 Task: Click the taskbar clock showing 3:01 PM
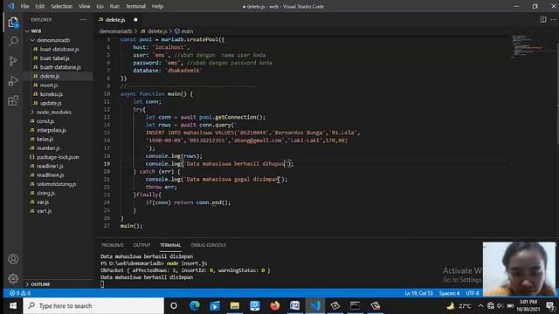pos(528,306)
